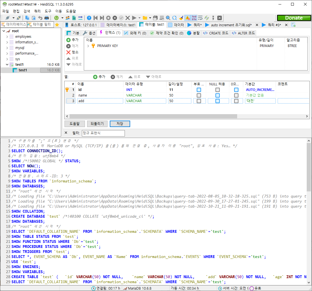
Task: Click the undo arrow icon
Action: pos(40,18)
